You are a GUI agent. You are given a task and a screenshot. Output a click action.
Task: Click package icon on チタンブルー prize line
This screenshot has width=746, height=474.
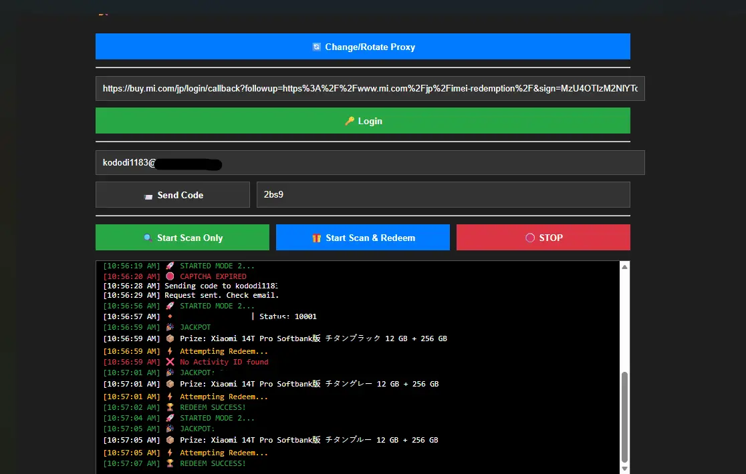pyautogui.click(x=170, y=440)
